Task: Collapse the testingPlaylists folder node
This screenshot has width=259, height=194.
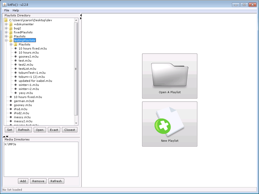Action: coord(6,40)
